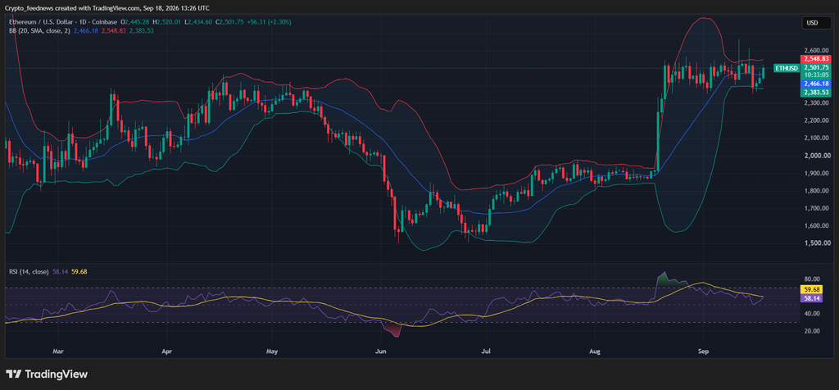Click the May label on time axis
The image size is (839, 390).
pos(272,351)
